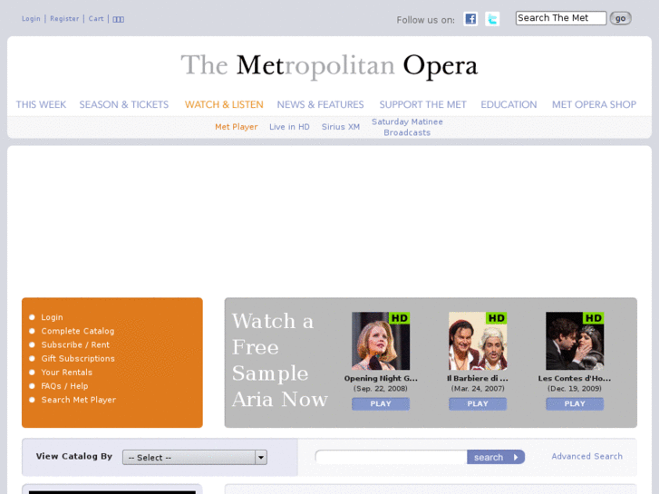Play the Les Contes d'Hoffmann sample
The image size is (659, 494).
(575, 403)
